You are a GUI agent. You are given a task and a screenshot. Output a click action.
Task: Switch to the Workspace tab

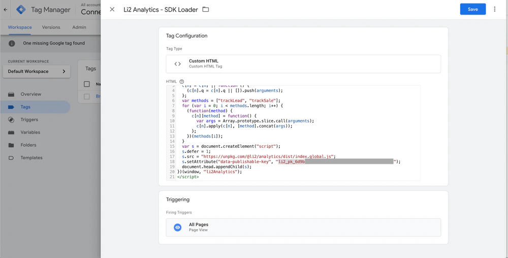click(20, 27)
